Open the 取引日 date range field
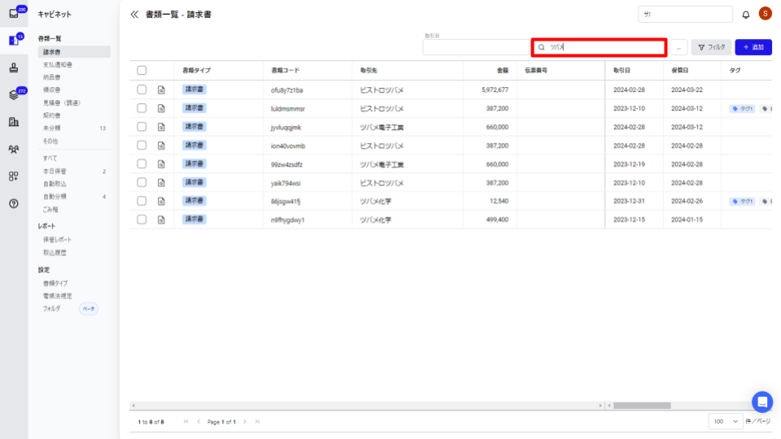The width and height of the screenshot is (781, 439). [476, 47]
